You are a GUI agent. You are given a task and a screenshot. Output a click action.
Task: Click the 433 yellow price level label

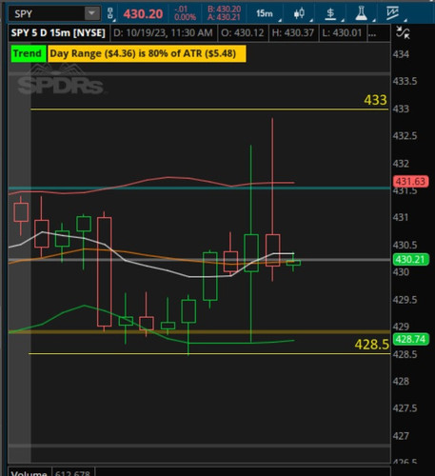(375, 100)
